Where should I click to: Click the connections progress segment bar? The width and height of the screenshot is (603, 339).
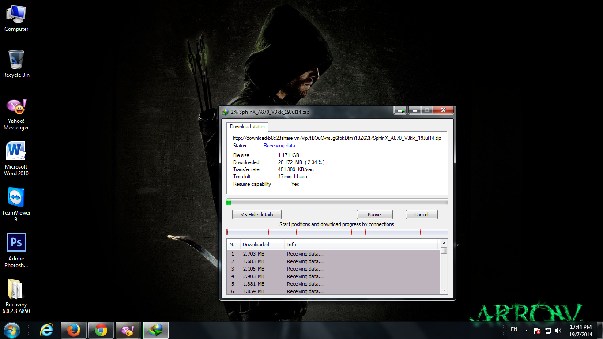(x=337, y=232)
